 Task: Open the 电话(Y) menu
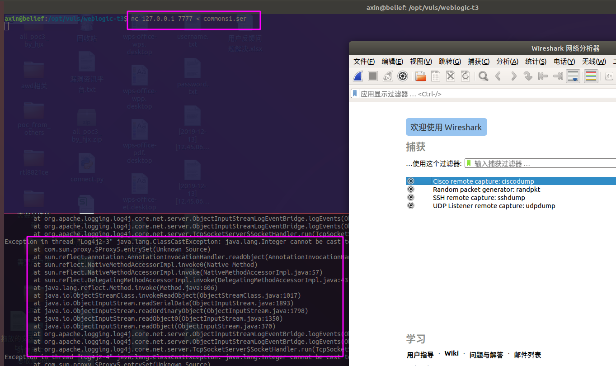click(x=564, y=62)
